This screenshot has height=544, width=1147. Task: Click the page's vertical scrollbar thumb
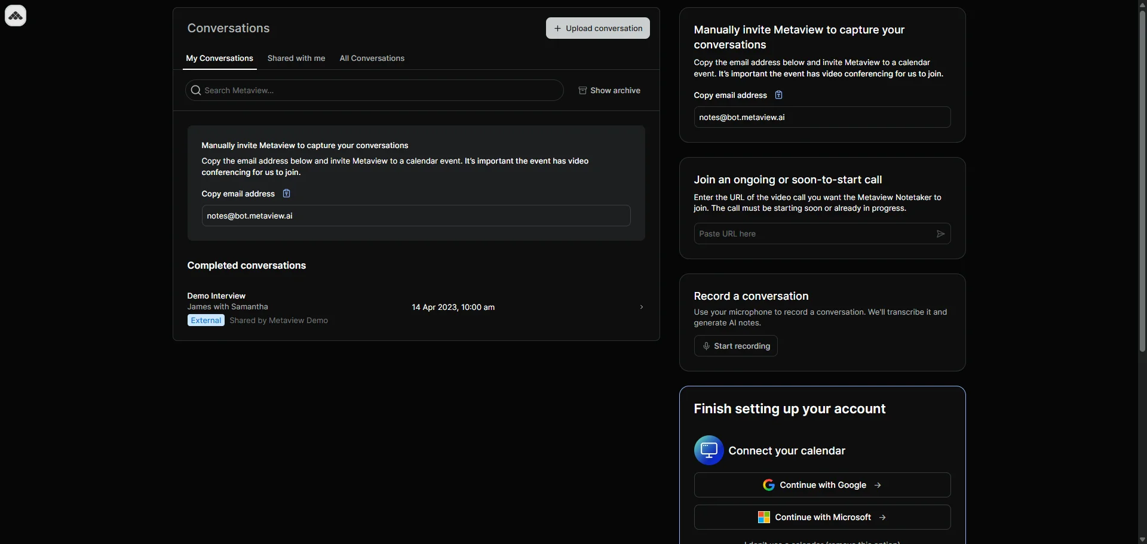1143,180
